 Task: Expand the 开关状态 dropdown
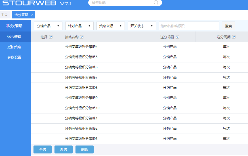pos(142,26)
